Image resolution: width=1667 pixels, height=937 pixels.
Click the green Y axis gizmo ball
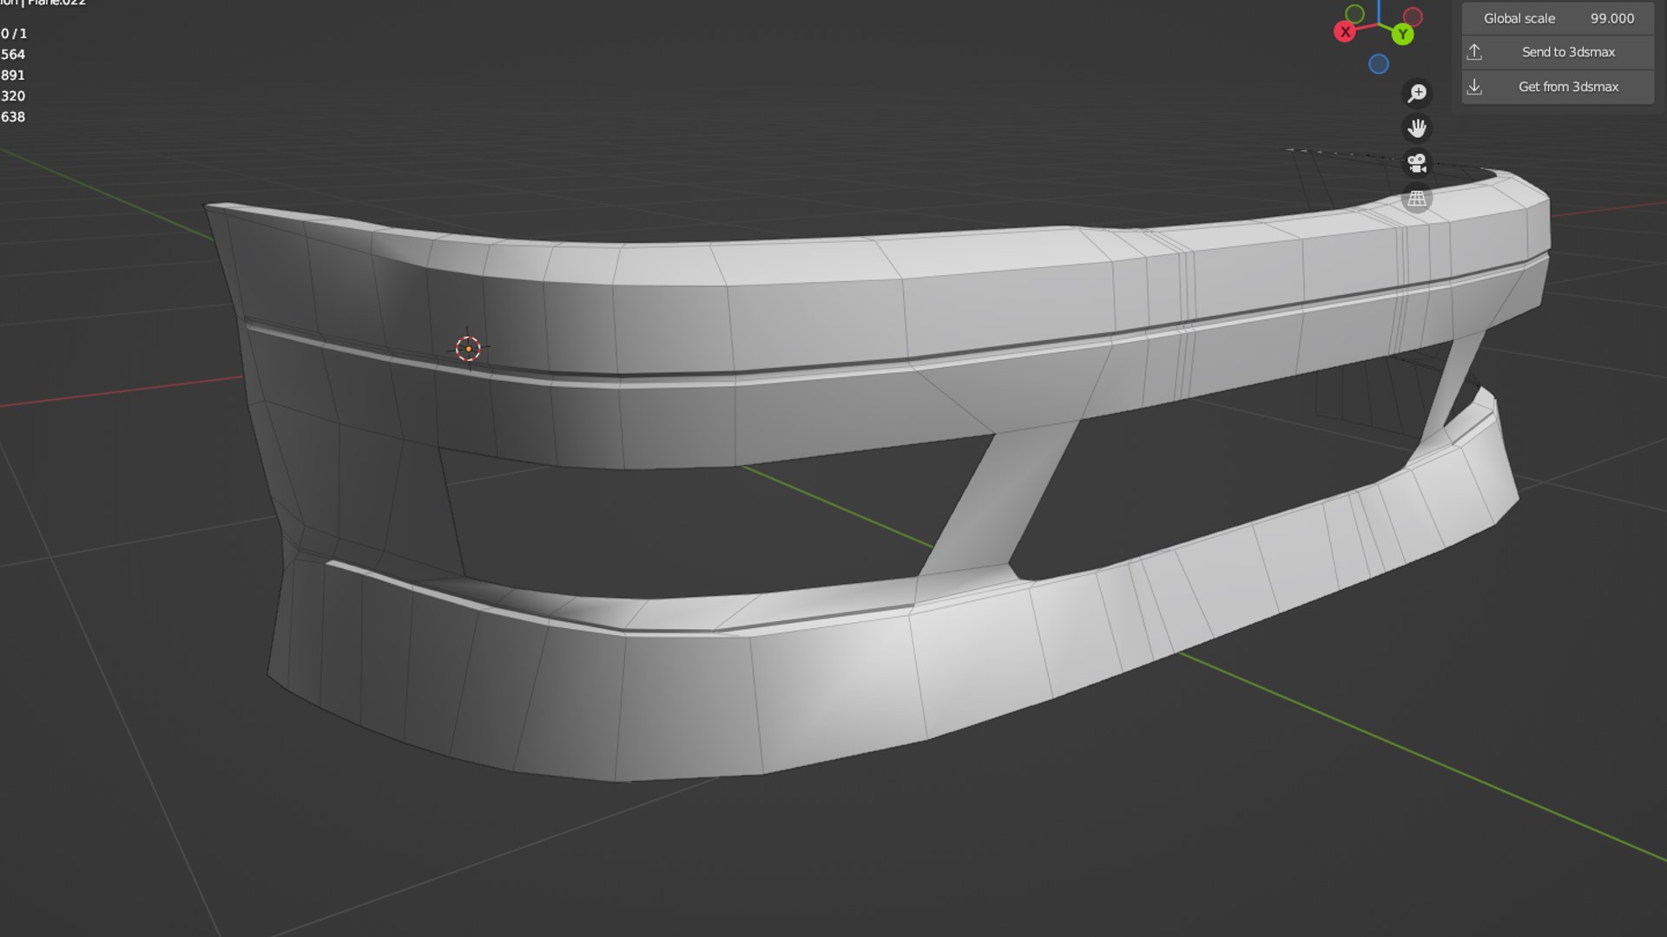point(1402,35)
